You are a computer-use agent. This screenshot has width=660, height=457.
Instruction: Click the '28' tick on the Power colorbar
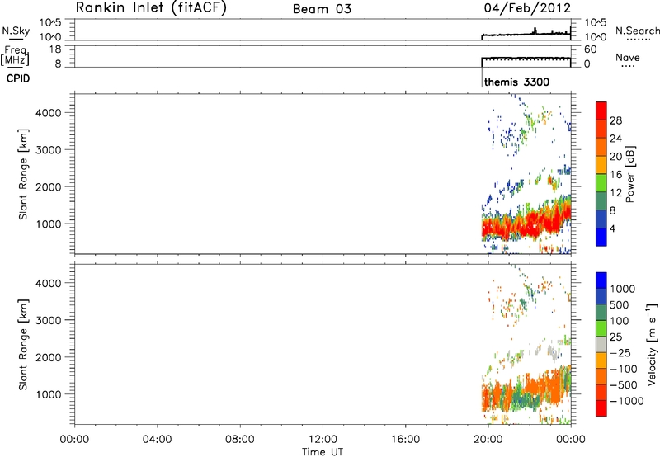tap(615, 120)
